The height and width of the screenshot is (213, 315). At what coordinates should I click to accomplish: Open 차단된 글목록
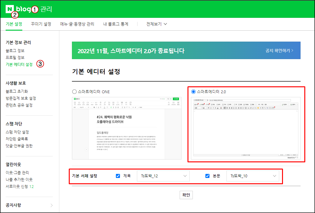coord(17,139)
